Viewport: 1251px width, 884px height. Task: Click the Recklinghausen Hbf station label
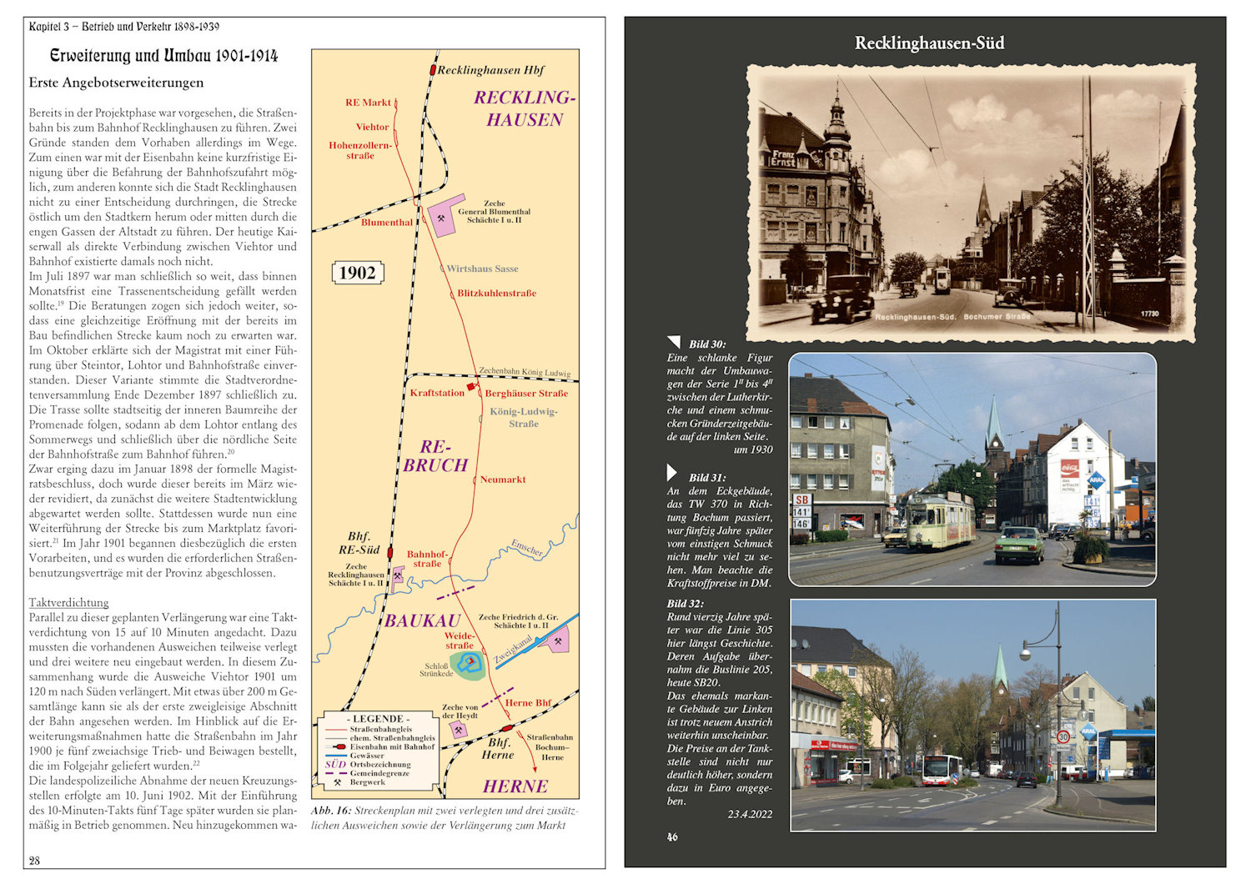click(x=490, y=70)
